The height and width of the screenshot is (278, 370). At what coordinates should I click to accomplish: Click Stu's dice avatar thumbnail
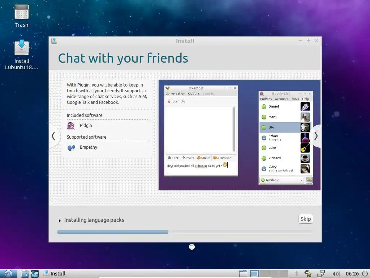click(x=305, y=127)
